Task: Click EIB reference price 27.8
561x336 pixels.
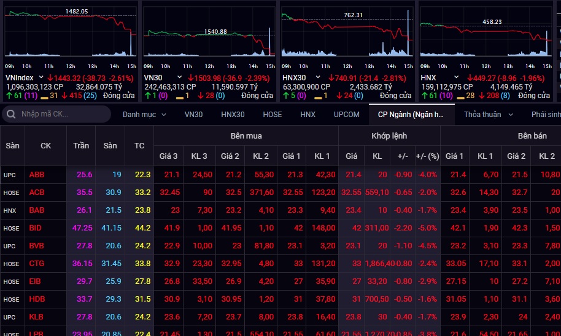Action: 143,281
